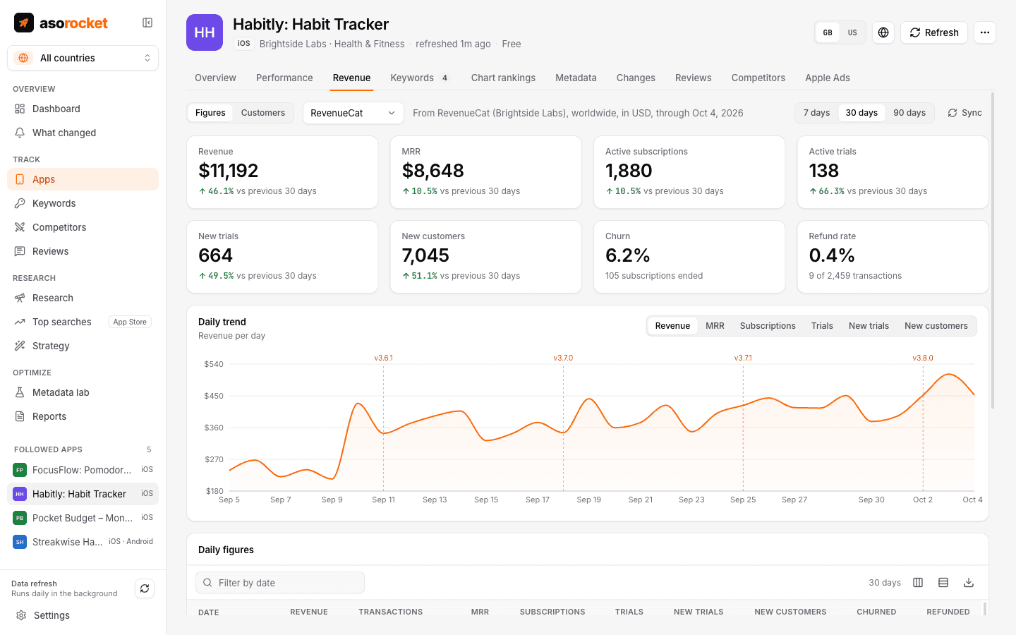Sort by REVENUE column header

point(309,612)
